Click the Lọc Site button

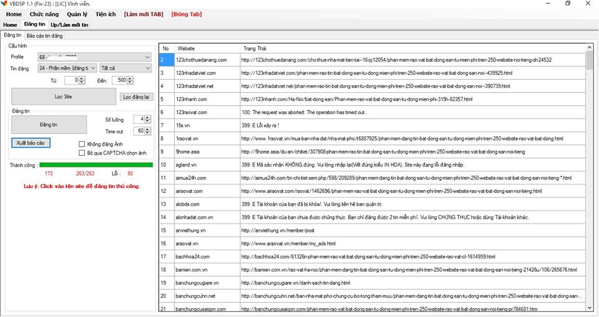pos(64,97)
